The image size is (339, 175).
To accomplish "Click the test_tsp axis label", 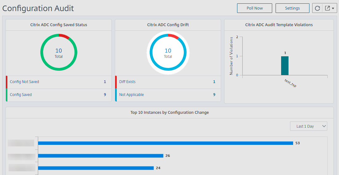I will [290, 83].
